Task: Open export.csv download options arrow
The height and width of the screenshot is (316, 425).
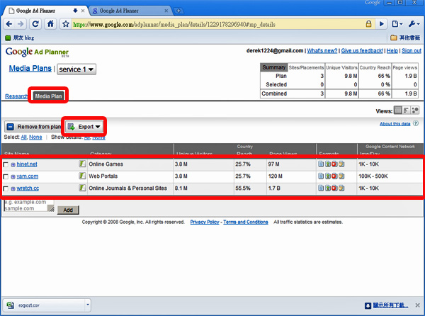Action: [x=88, y=305]
